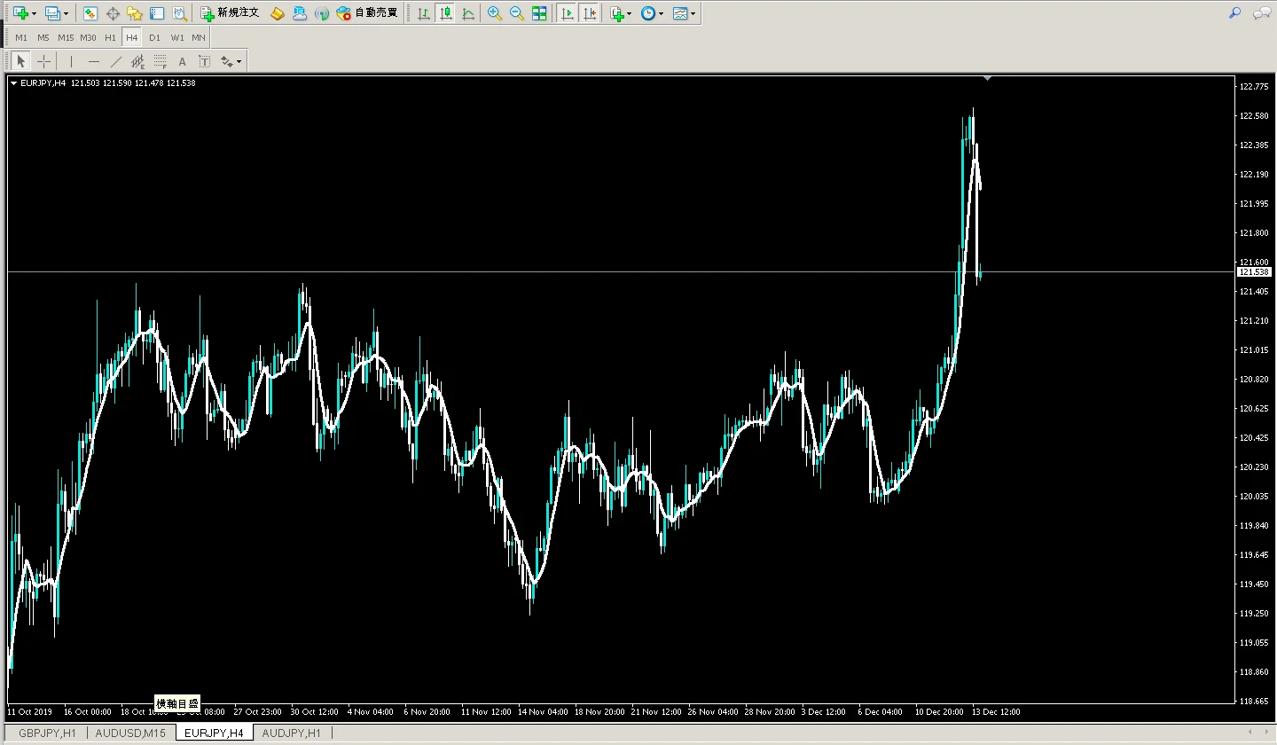Open the new chart dropdown arrow
Viewport: 1277px width, 745px height.
(34, 14)
